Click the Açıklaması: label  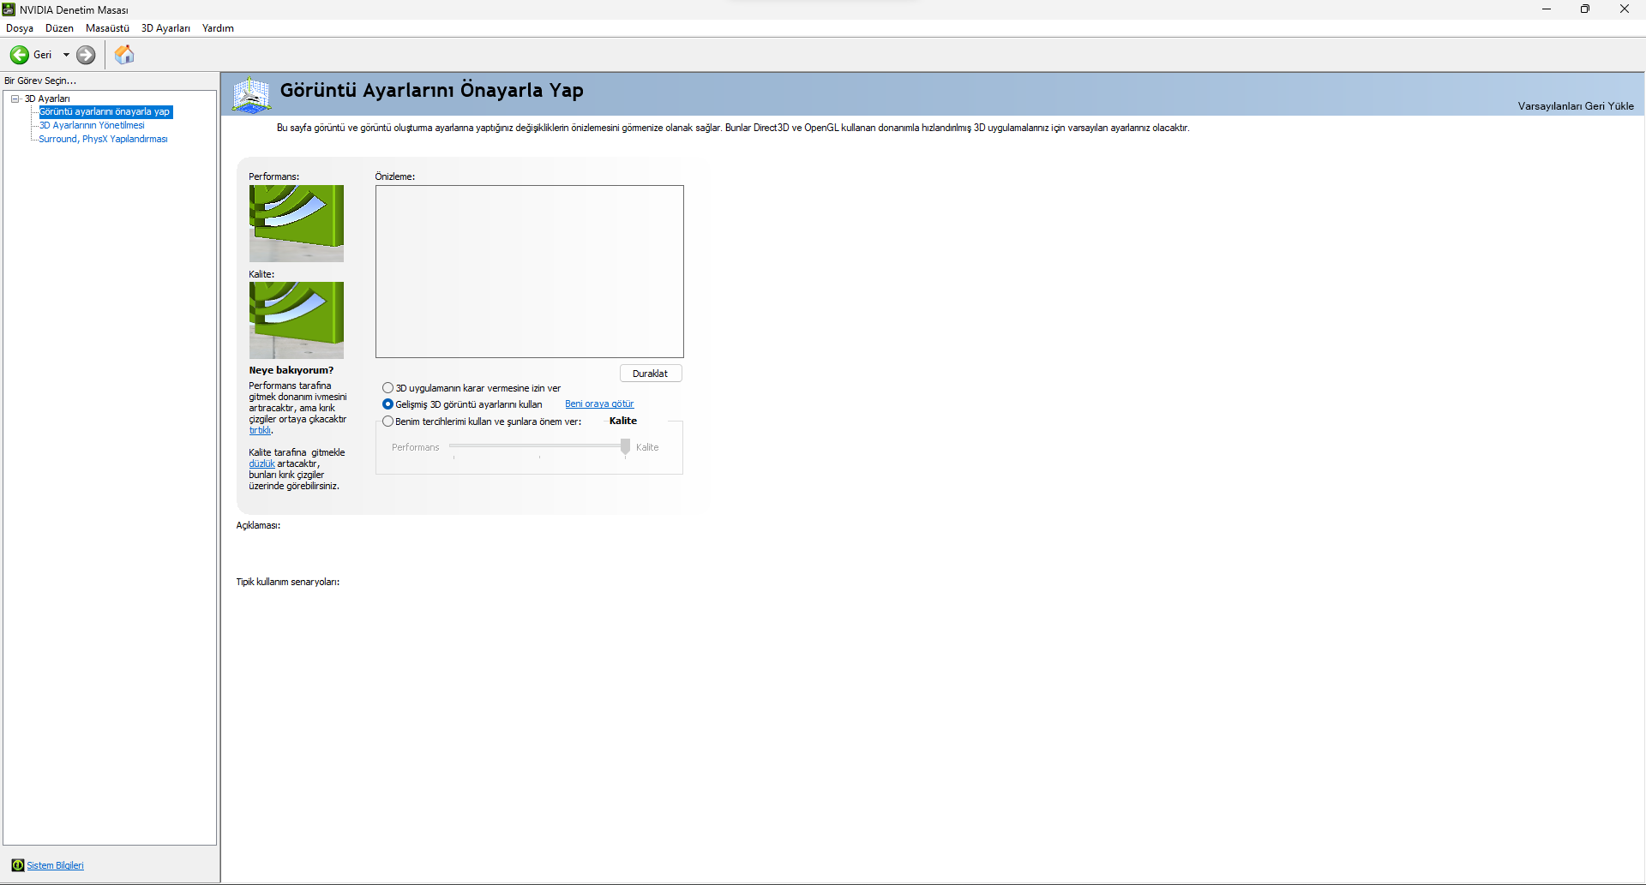(x=258, y=525)
